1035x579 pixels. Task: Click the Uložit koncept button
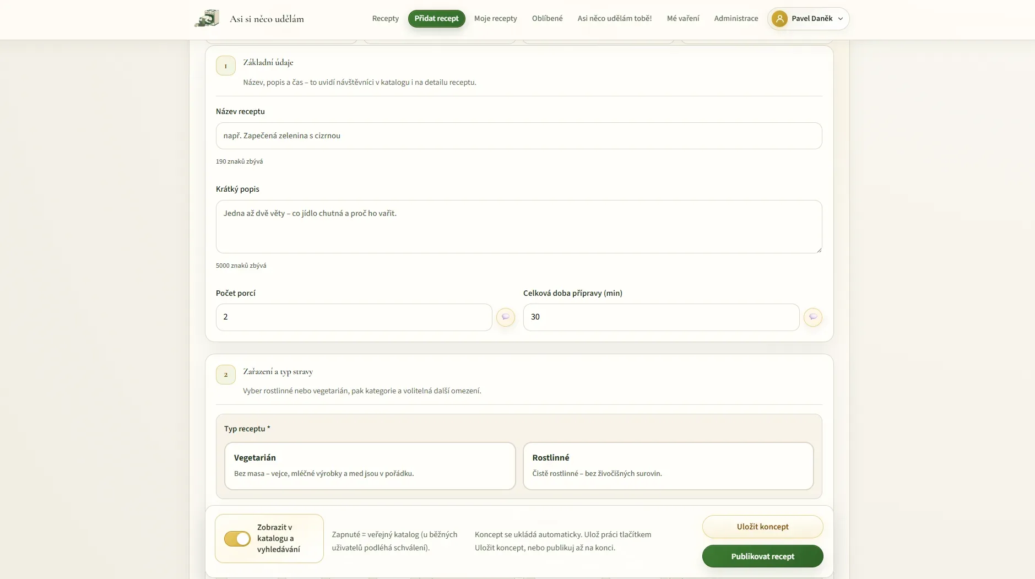(762, 527)
